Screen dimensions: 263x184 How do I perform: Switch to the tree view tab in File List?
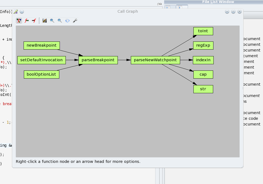click(x=182, y=7)
